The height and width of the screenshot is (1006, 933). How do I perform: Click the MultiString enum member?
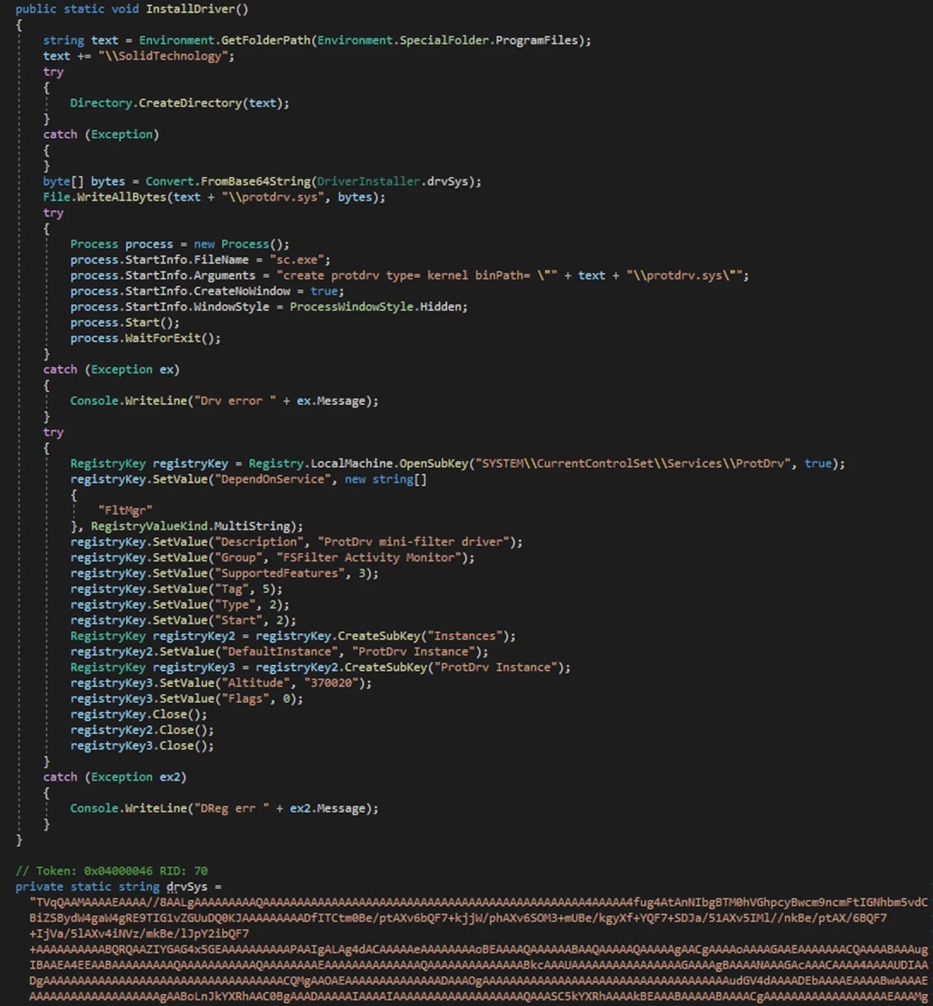251,526
